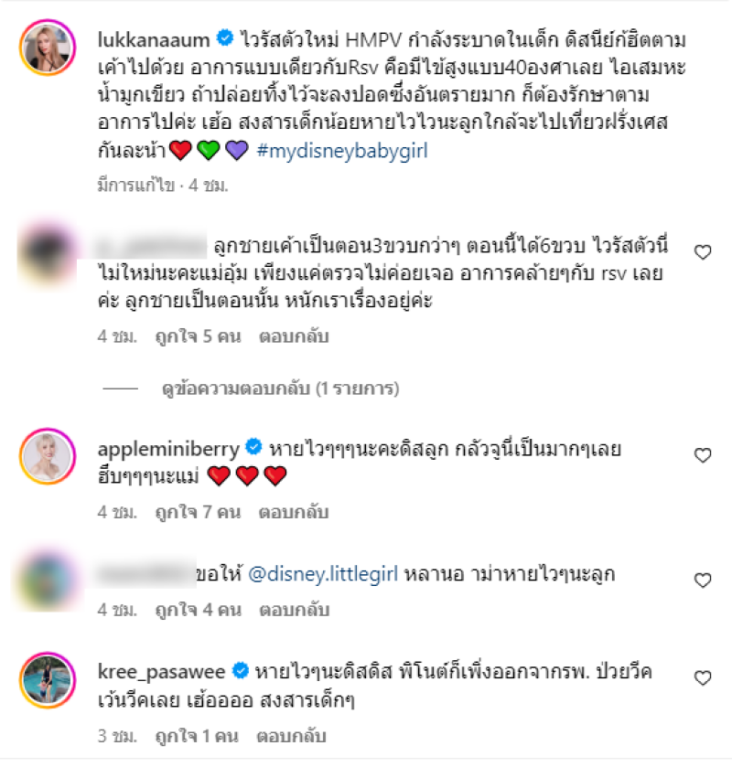
Task: Open the blurred avatar beside the disney.littlegirl comment
Action: click(48, 581)
